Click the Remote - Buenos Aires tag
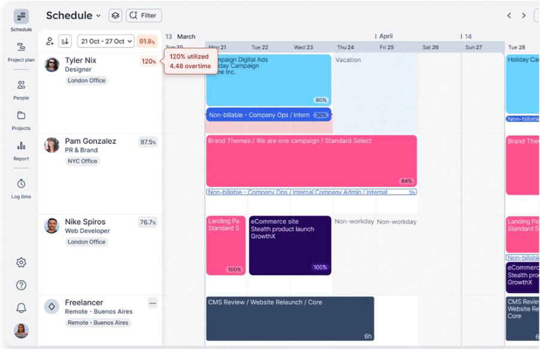This screenshot has width=540, height=349. 98,323
